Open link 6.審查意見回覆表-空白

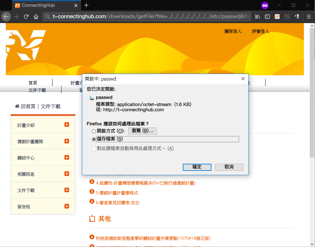[x=117, y=203]
